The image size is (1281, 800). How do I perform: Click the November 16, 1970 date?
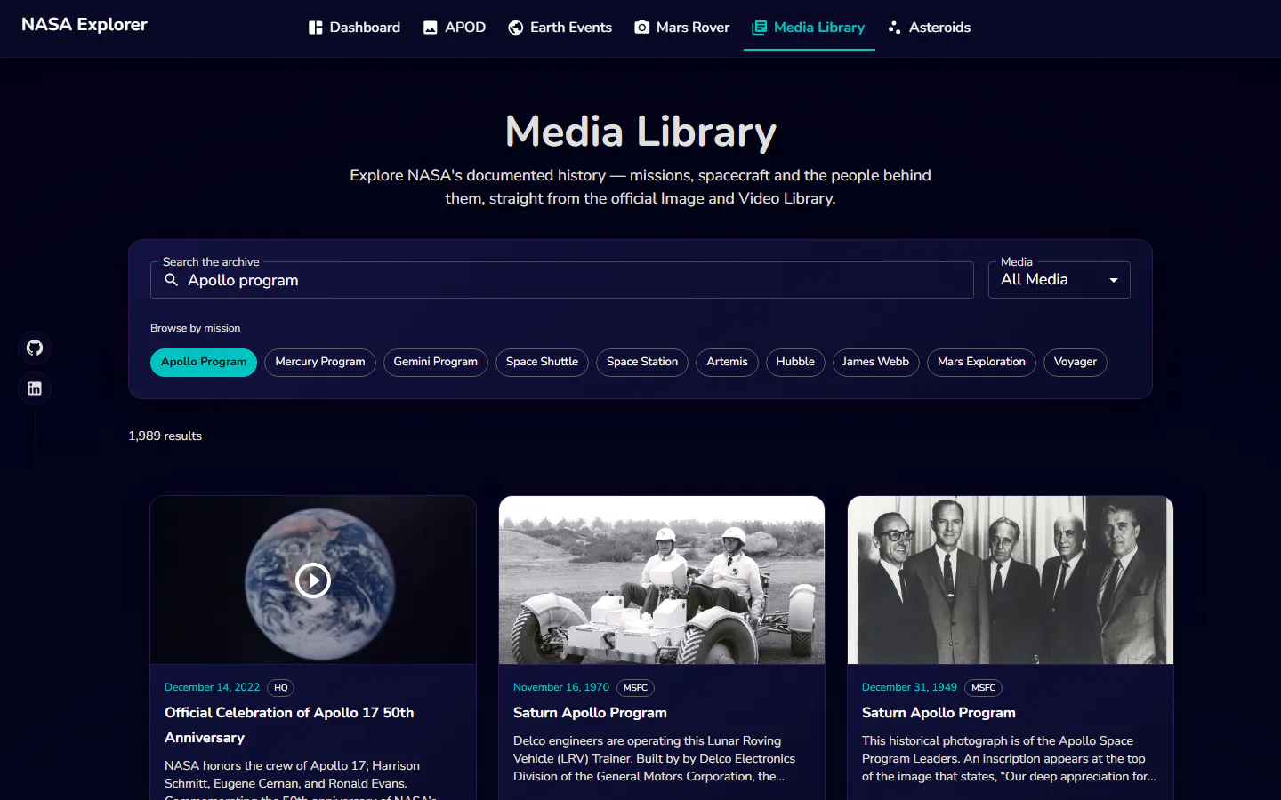coord(561,688)
